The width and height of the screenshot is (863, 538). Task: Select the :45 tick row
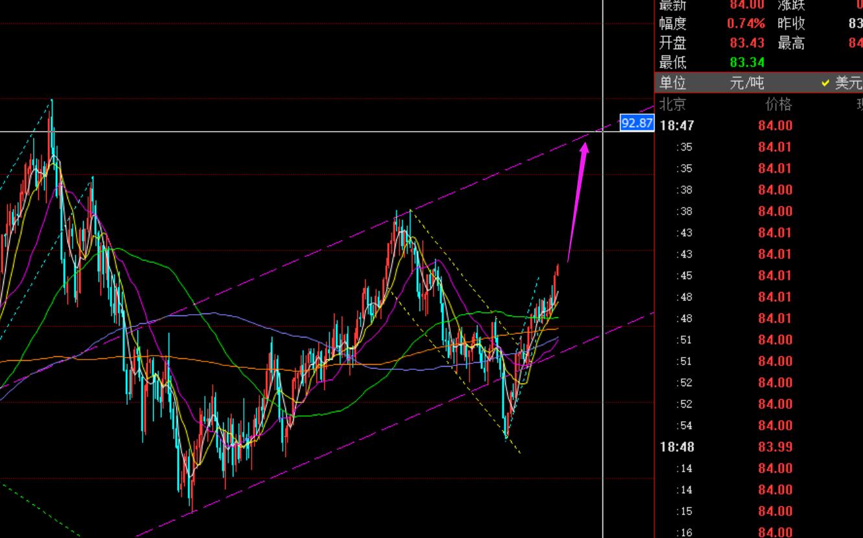(x=759, y=276)
